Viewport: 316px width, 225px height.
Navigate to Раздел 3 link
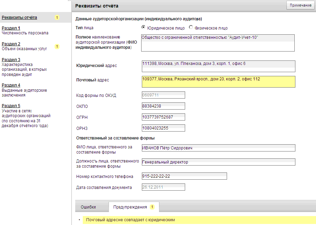(x=11, y=59)
